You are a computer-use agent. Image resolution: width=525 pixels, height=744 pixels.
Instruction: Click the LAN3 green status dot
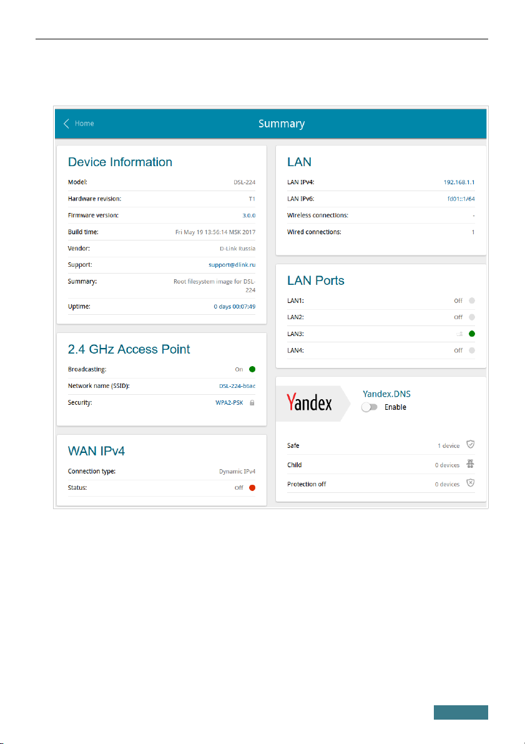(472, 334)
